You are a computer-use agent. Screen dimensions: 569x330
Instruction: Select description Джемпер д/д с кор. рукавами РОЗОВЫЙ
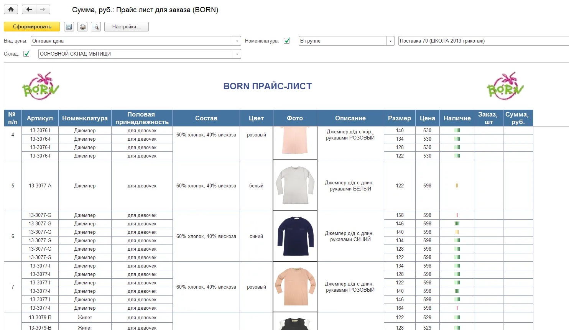tap(350, 143)
